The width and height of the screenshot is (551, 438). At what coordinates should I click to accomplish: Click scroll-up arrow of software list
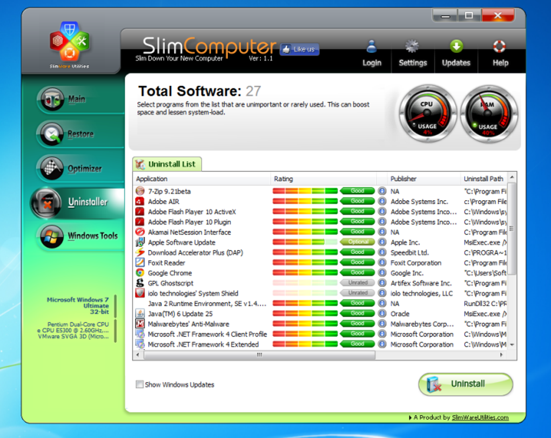[512, 177]
